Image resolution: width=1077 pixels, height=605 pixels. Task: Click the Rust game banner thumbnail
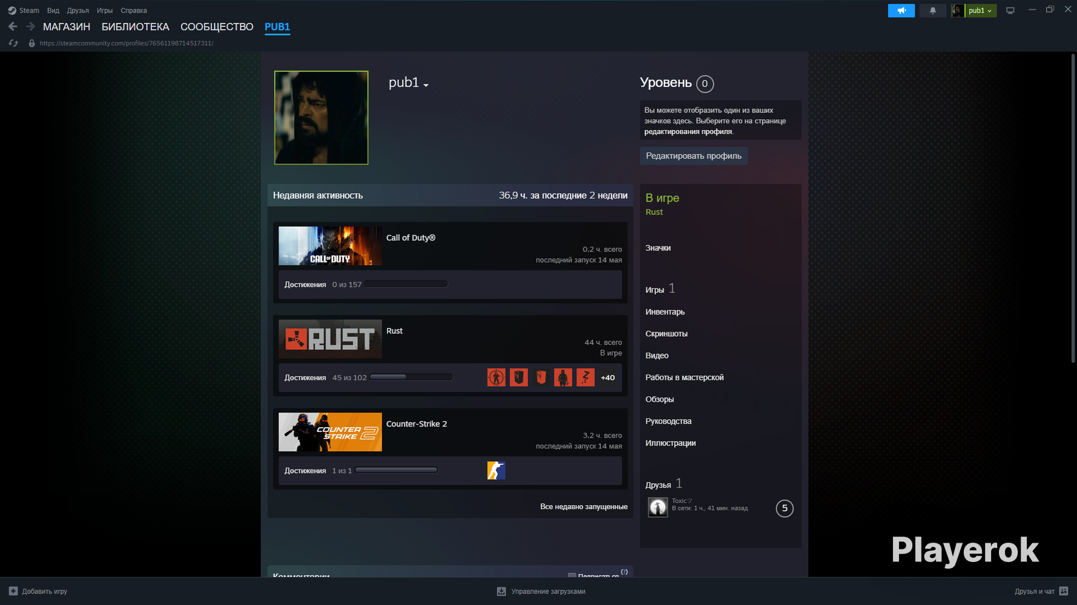(x=330, y=339)
